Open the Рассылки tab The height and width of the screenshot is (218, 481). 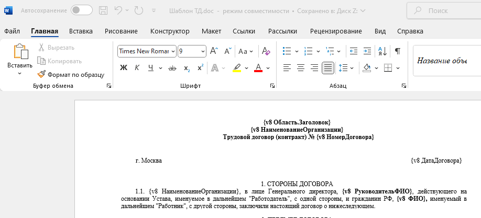282,31
